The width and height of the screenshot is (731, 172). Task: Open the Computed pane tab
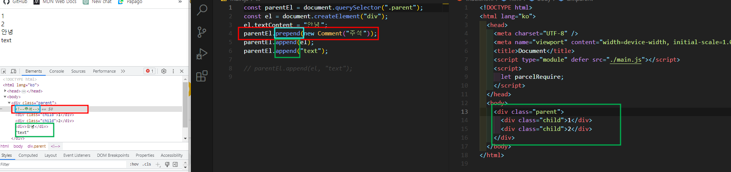point(28,155)
